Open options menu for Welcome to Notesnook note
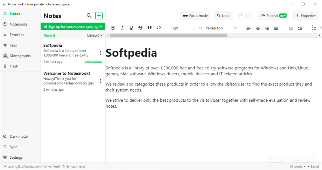 click(x=101, y=81)
